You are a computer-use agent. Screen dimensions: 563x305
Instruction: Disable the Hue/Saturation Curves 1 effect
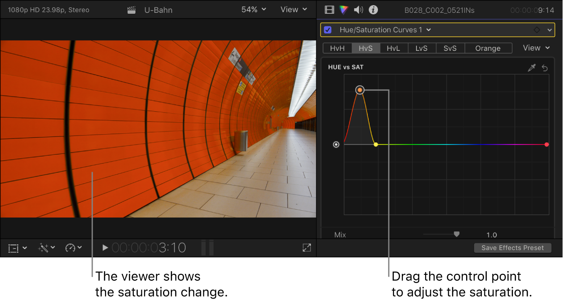click(327, 29)
